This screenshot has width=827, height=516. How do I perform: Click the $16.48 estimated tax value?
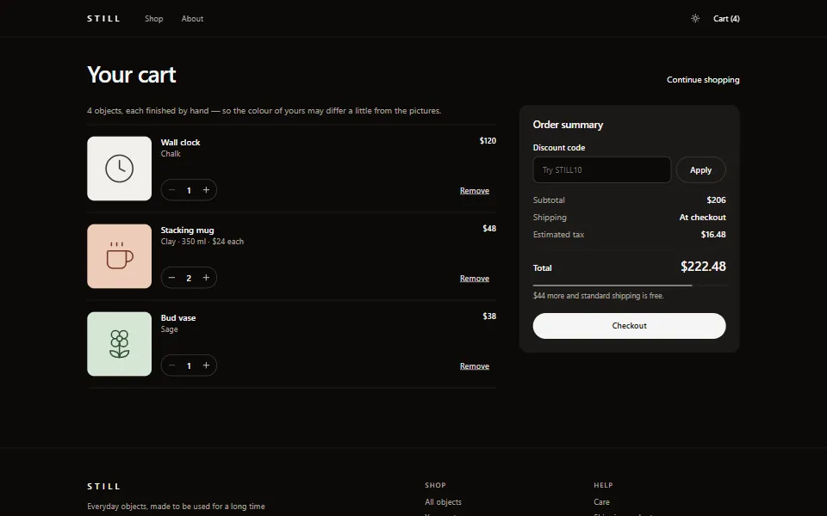point(713,234)
